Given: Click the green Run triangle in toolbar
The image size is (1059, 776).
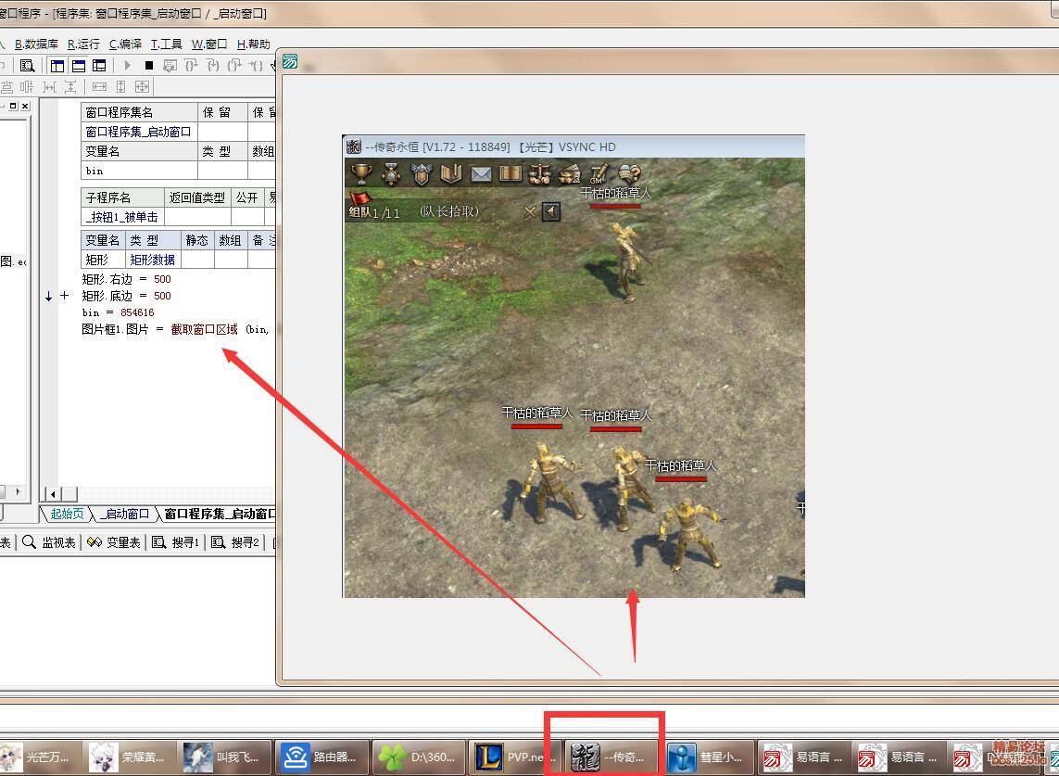Looking at the screenshot, I should point(127,66).
